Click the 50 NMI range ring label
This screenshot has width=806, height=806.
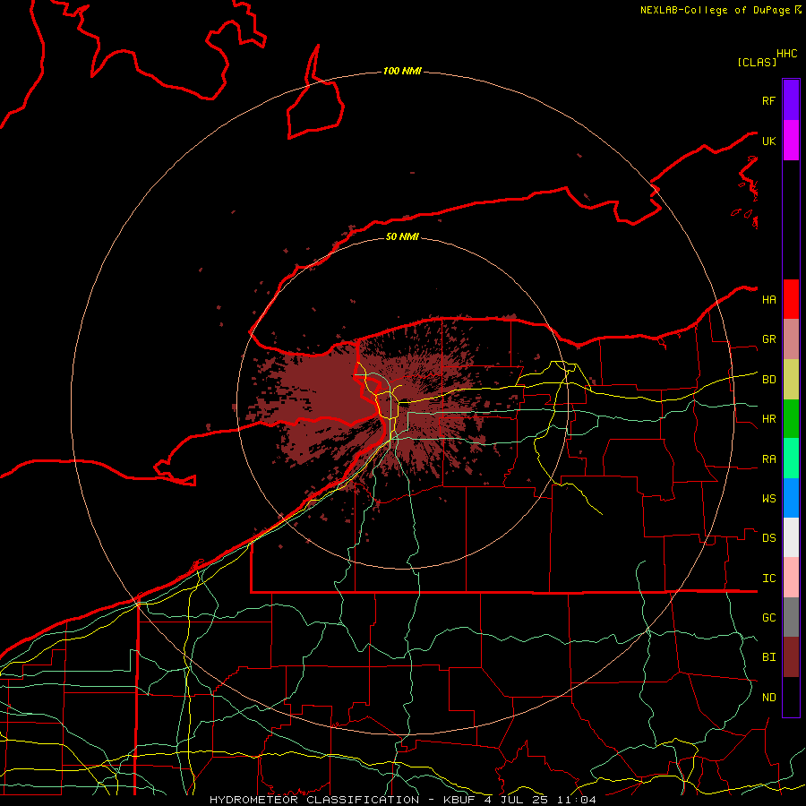[x=402, y=236]
